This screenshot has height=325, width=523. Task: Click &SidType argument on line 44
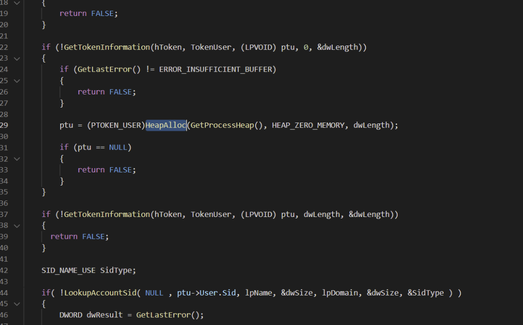pyautogui.click(x=426, y=293)
